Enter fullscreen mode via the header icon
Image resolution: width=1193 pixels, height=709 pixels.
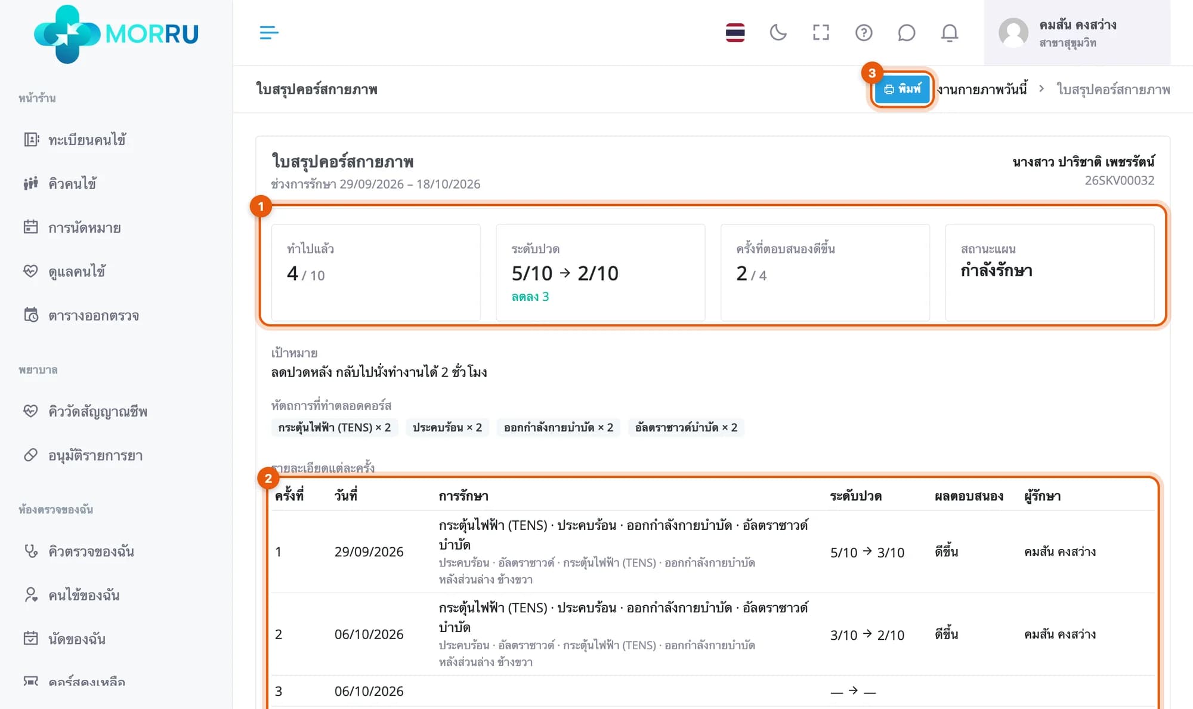click(821, 33)
